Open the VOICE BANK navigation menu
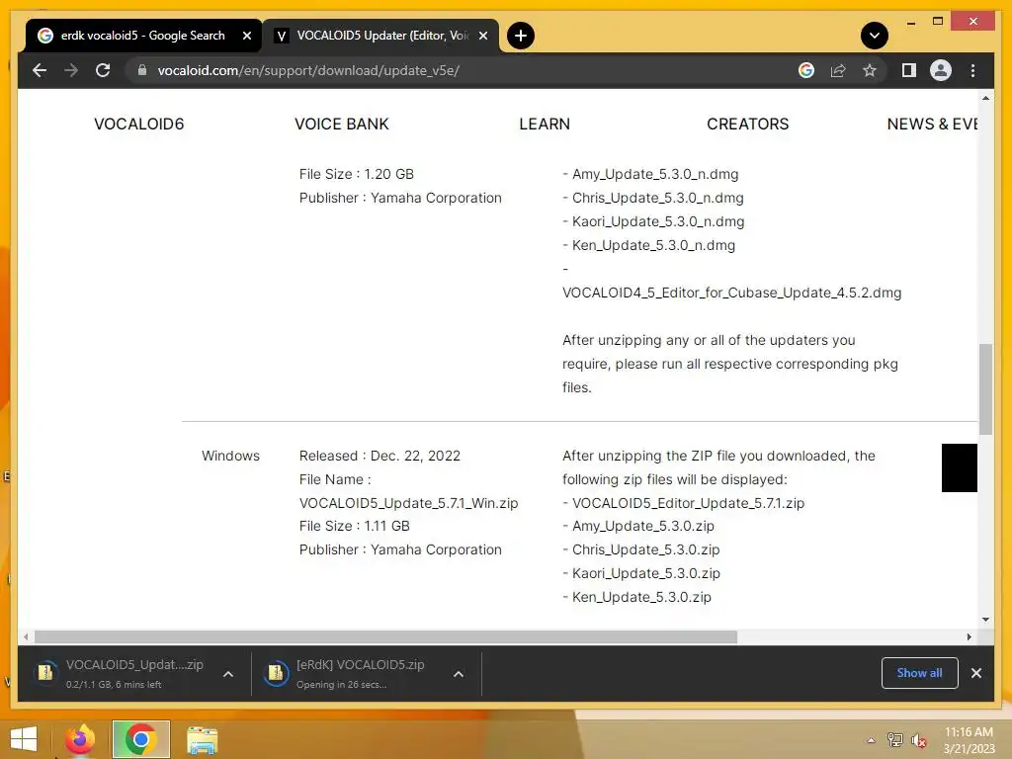 [342, 124]
